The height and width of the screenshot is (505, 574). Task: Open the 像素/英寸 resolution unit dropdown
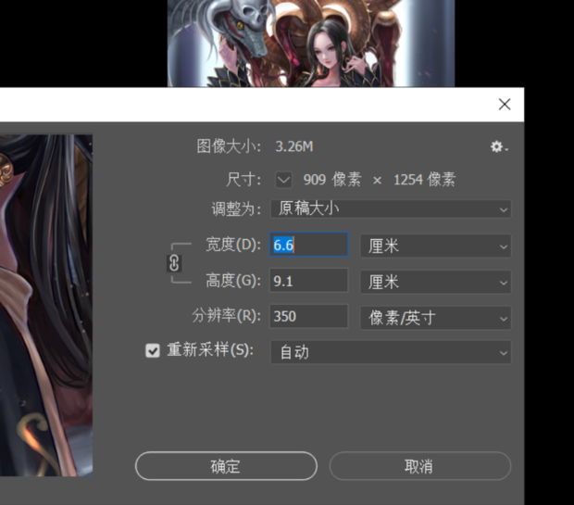click(x=436, y=318)
